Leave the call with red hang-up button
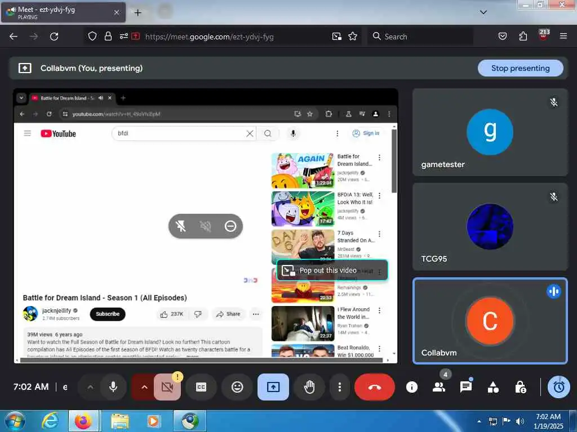Image resolution: width=577 pixels, height=432 pixels. click(375, 387)
